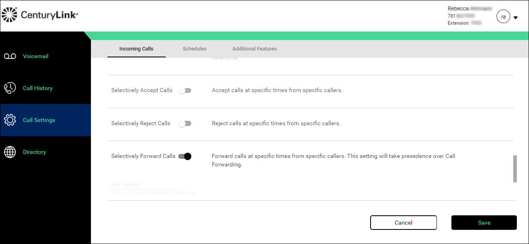Select the Incoming Calls tab
Screen dimensions: 529x244
(x=136, y=49)
